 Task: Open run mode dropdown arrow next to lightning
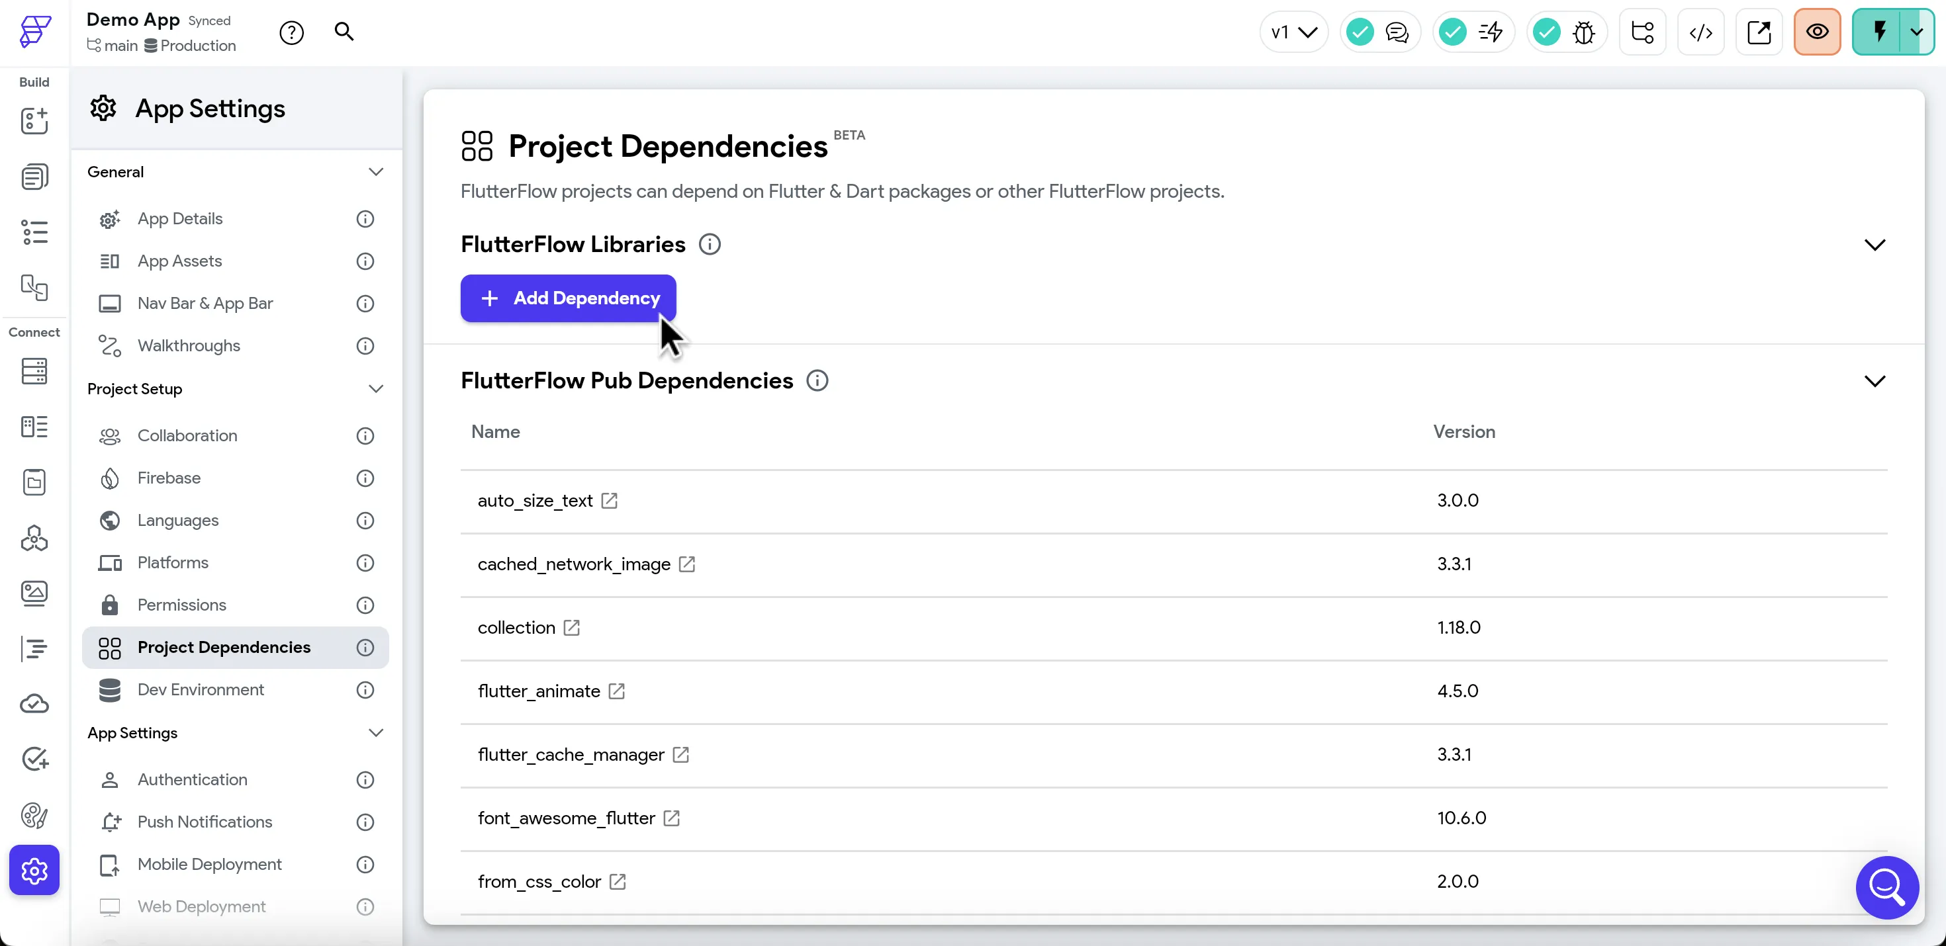1918,32
